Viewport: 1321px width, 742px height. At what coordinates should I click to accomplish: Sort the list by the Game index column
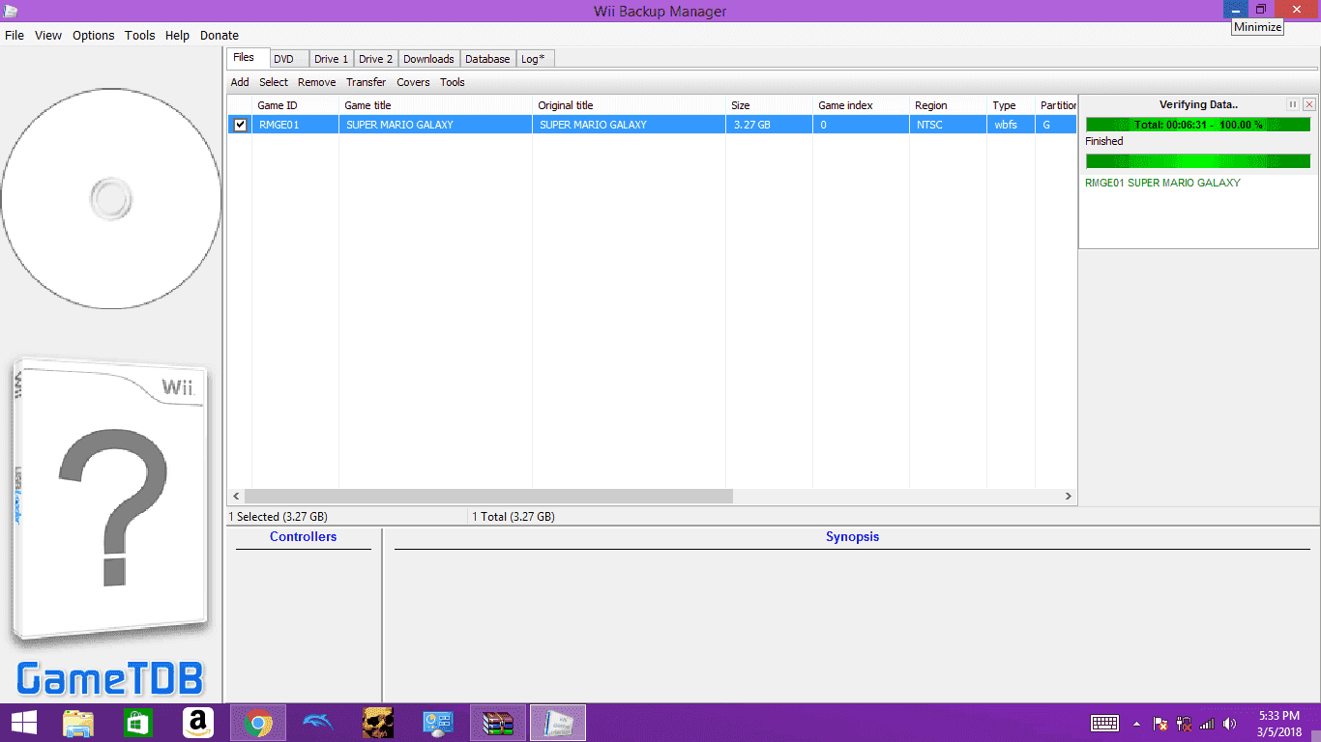(x=861, y=105)
